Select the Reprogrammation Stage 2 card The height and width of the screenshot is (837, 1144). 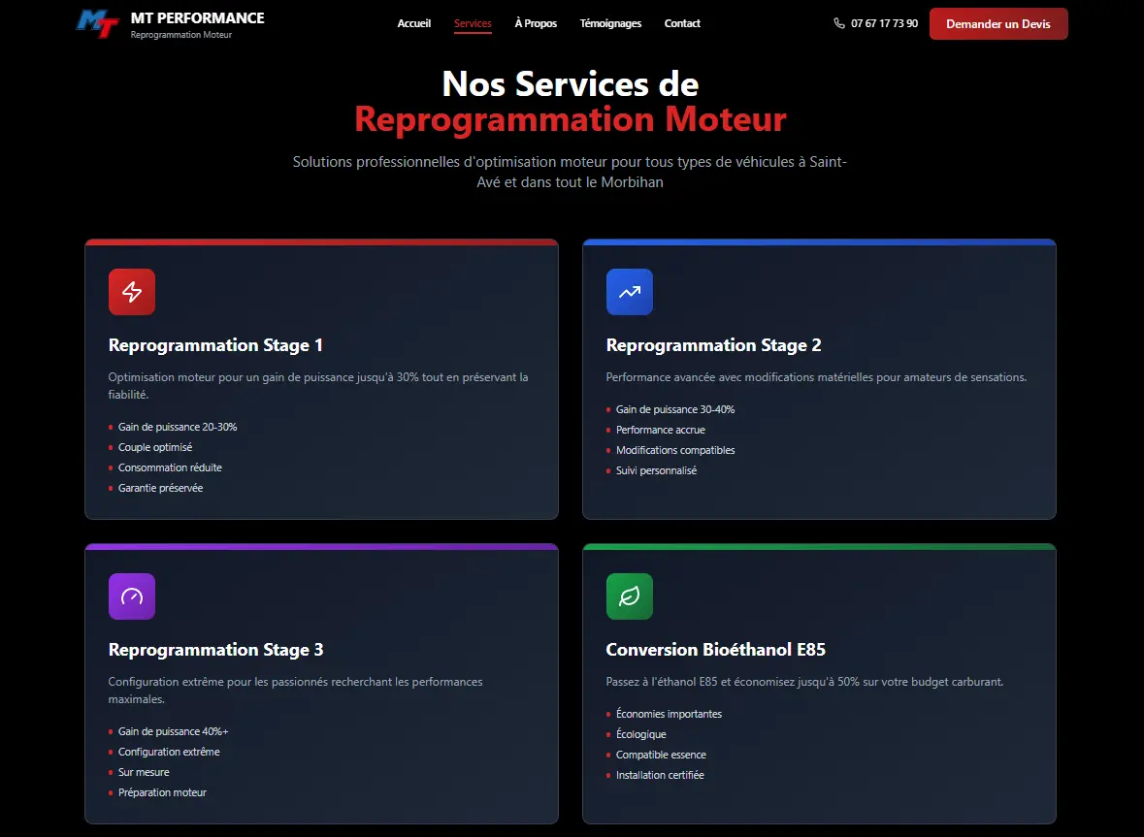[x=819, y=379]
